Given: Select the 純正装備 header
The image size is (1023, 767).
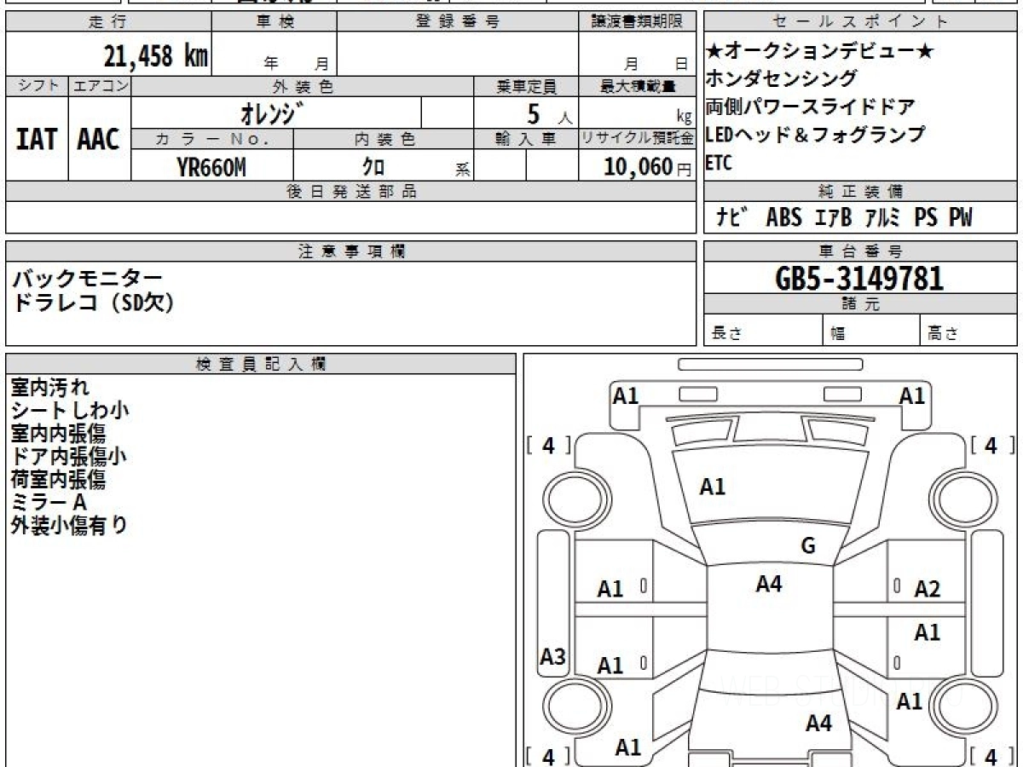Looking at the screenshot, I should pyautogui.click(x=860, y=192).
